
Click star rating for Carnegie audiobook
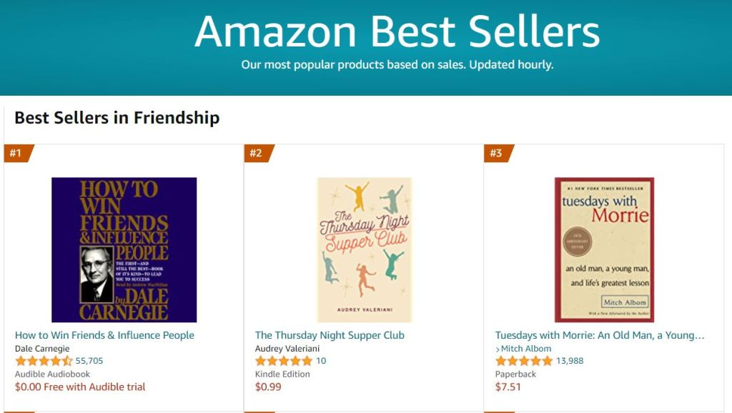pyautogui.click(x=44, y=361)
